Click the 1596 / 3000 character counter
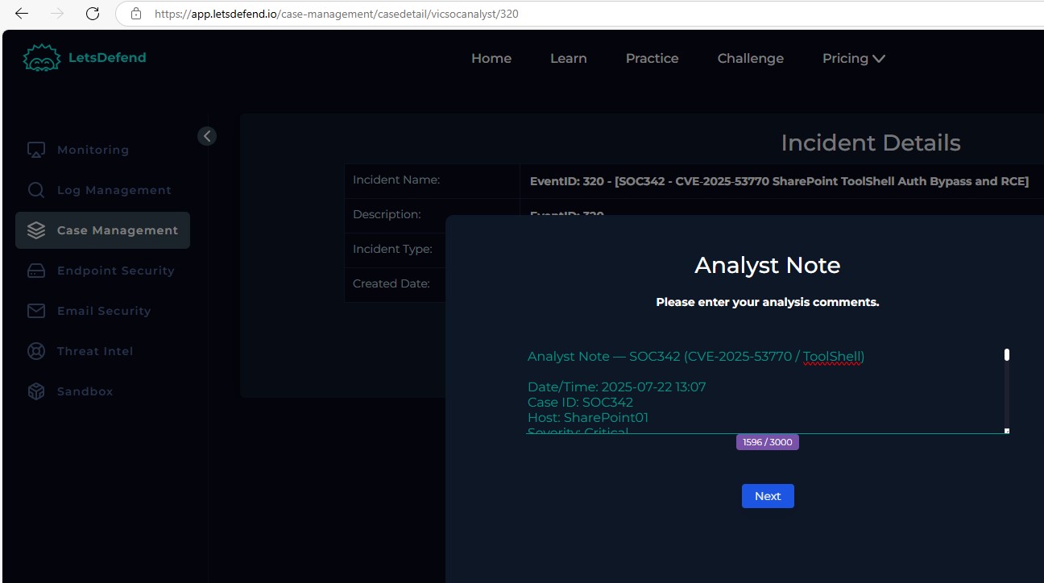Screen dimensions: 1044x583 point(768,442)
